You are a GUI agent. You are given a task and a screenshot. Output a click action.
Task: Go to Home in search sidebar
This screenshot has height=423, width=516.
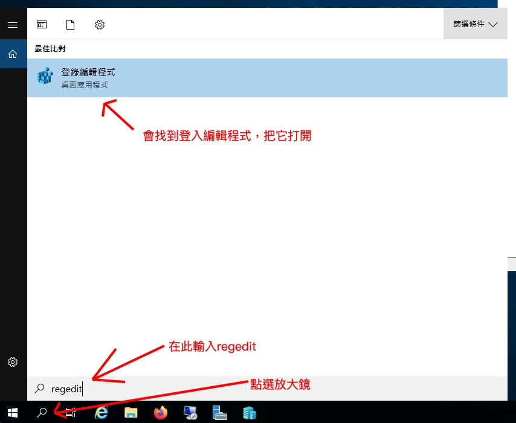13,54
